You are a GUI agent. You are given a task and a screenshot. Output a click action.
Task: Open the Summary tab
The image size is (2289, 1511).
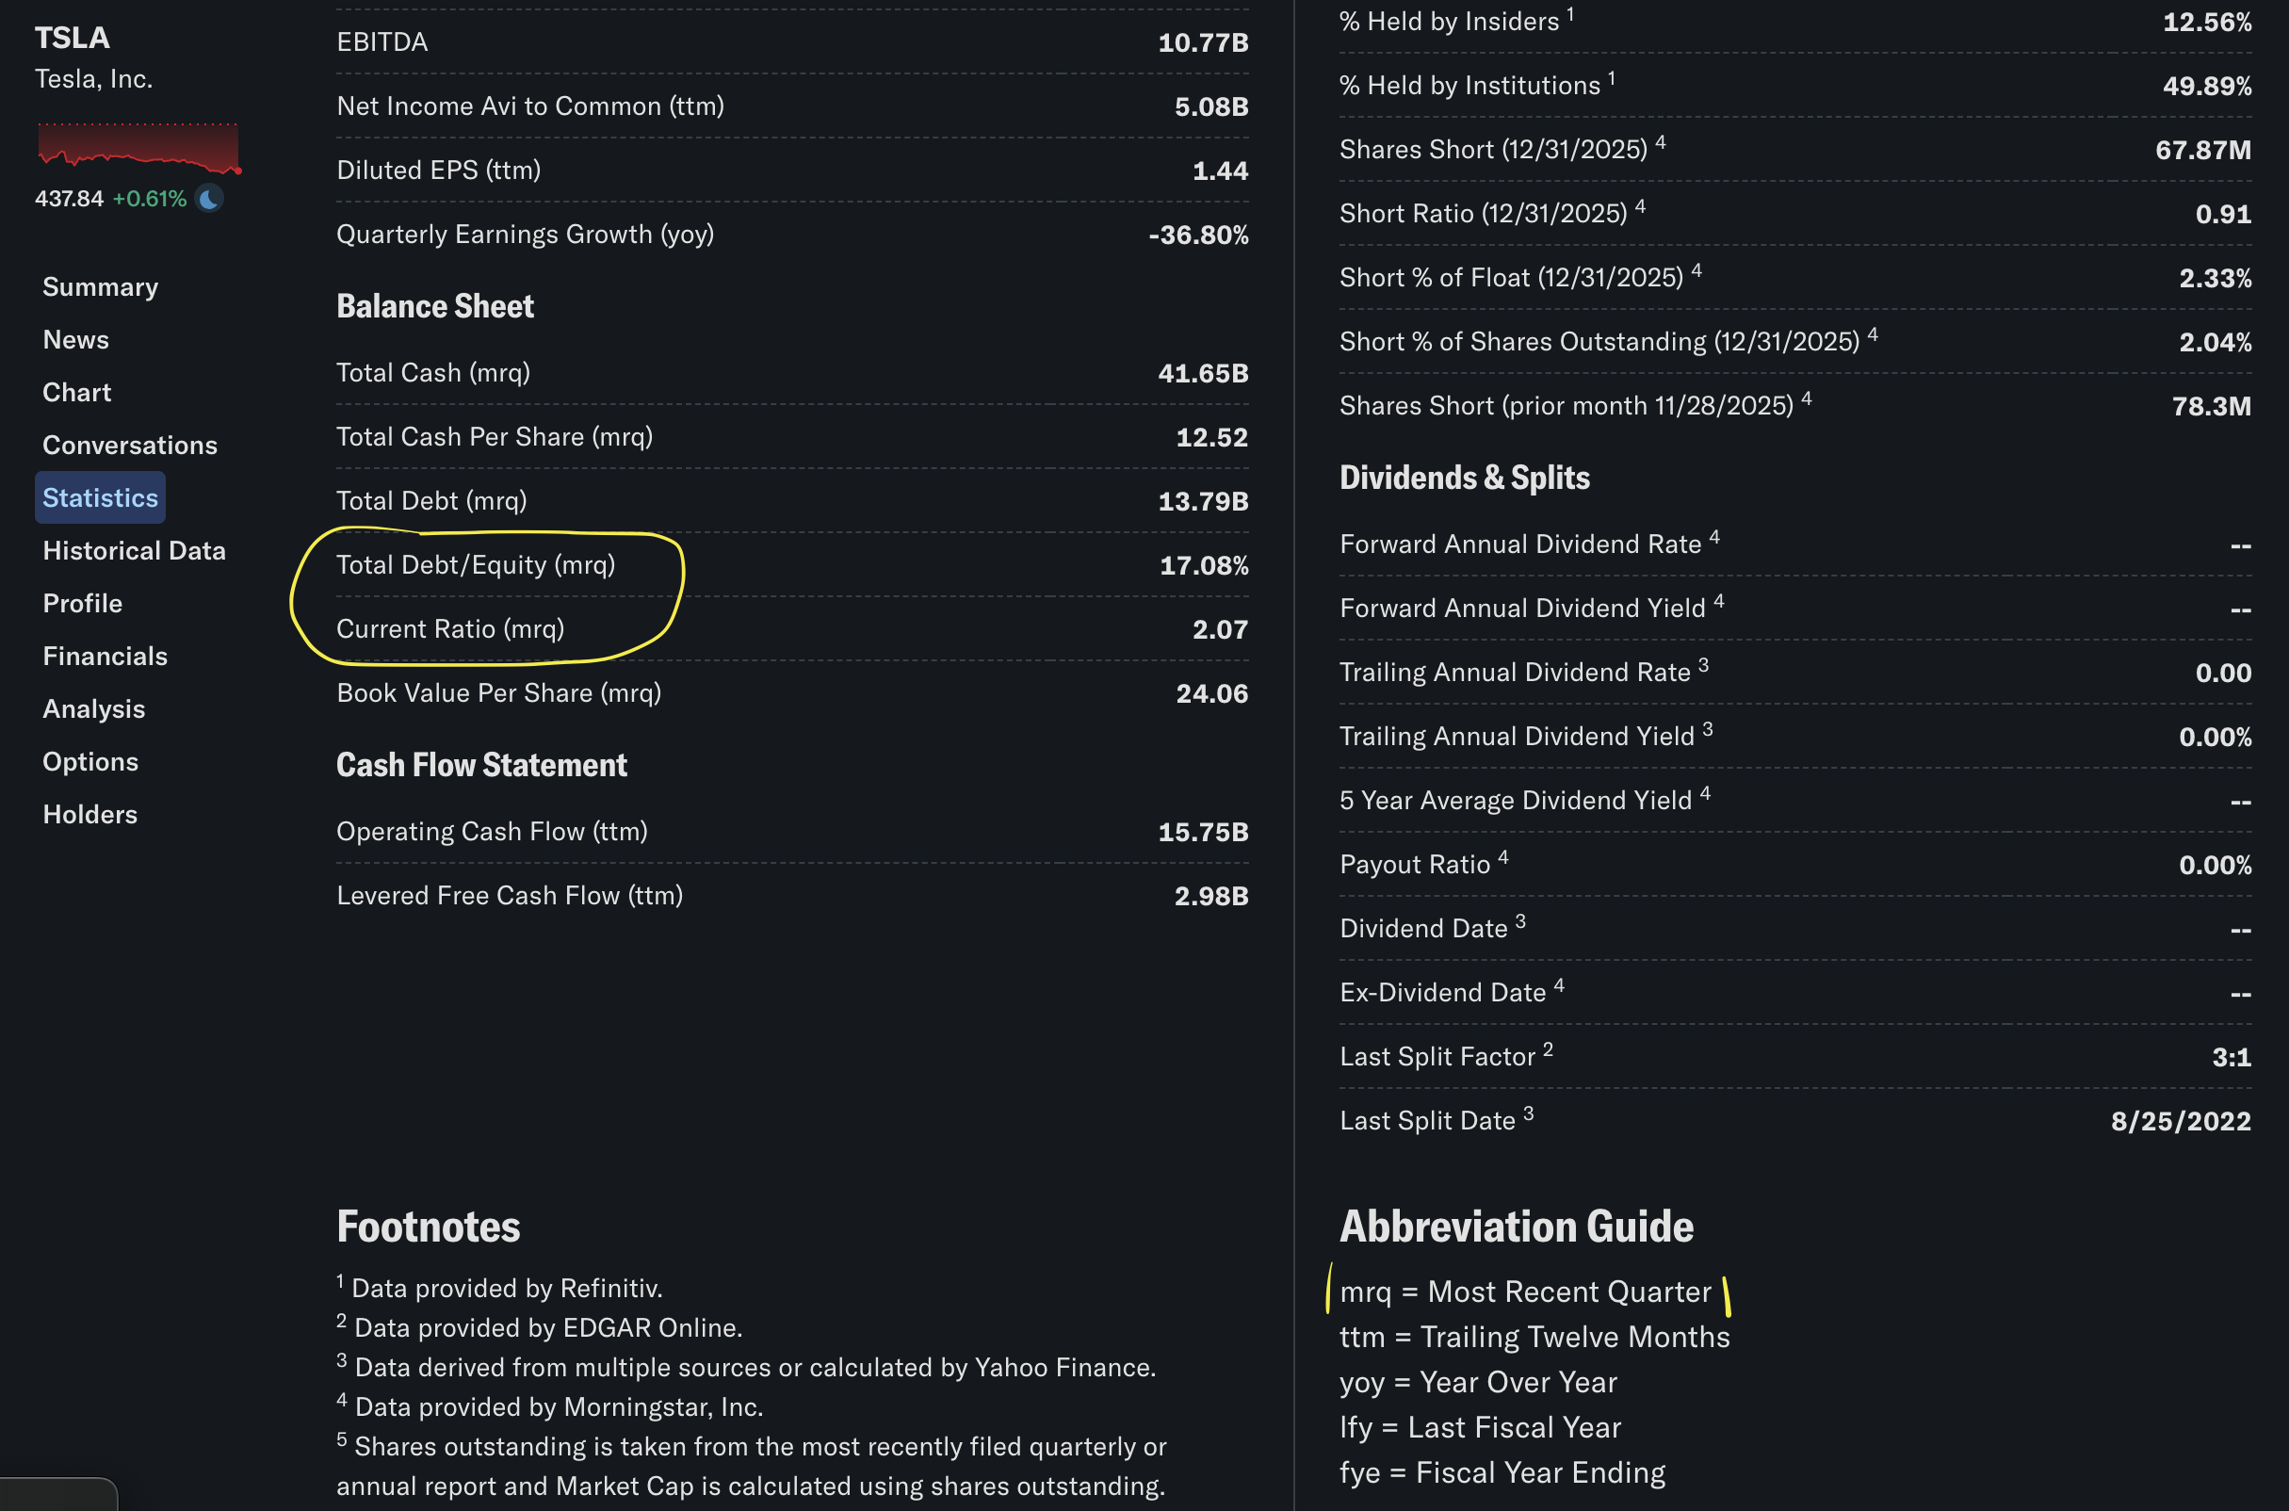pos(100,287)
